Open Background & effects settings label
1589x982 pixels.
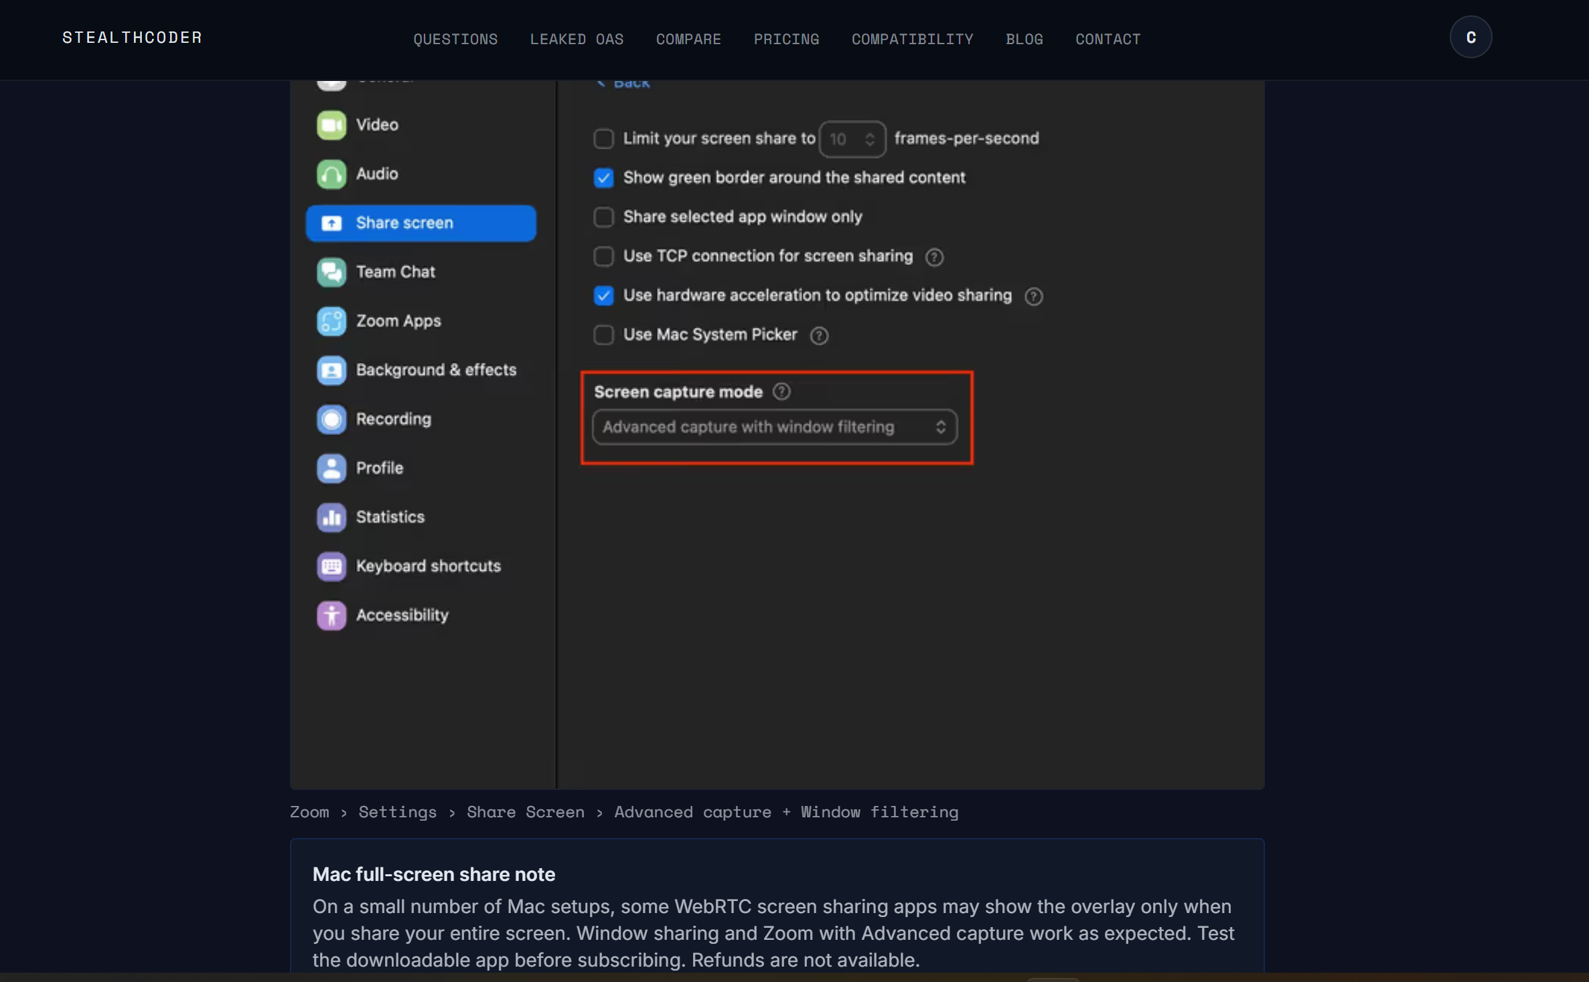[436, 370]
